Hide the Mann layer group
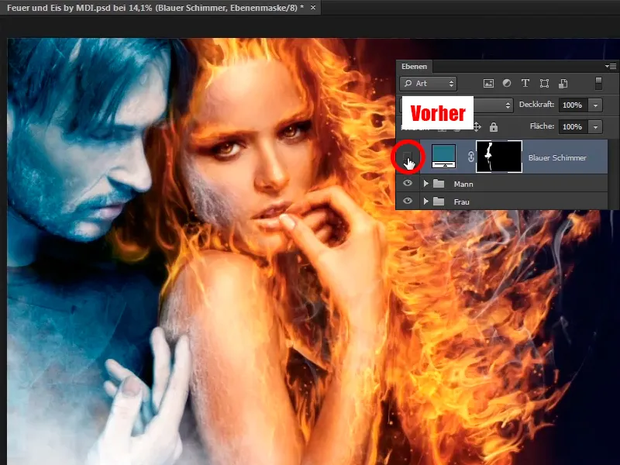This screenshot has width=620, height=465. coord(408,184)
